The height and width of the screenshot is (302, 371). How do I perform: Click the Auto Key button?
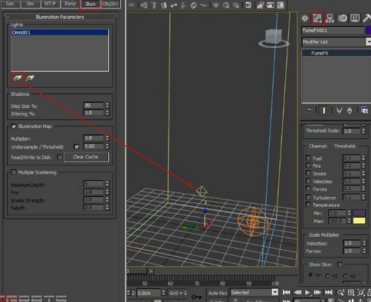coord(218,293)
